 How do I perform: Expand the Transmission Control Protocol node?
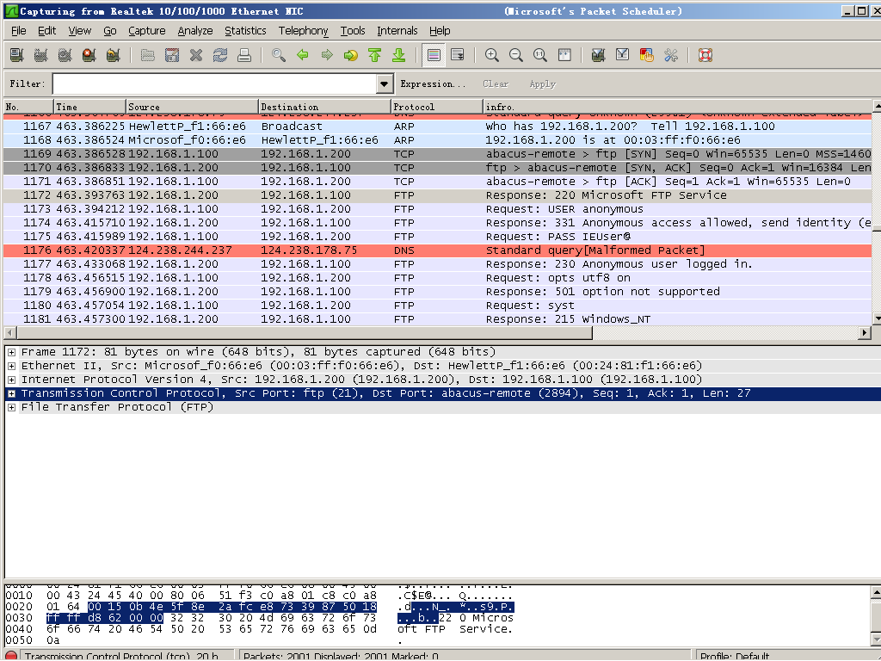(x=11, y=393)
